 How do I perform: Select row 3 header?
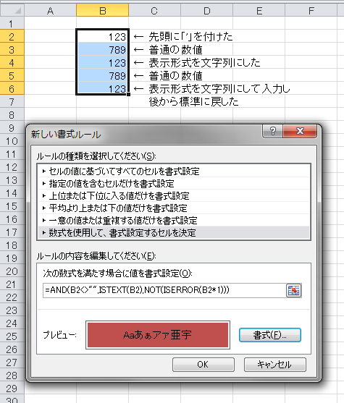12,49
